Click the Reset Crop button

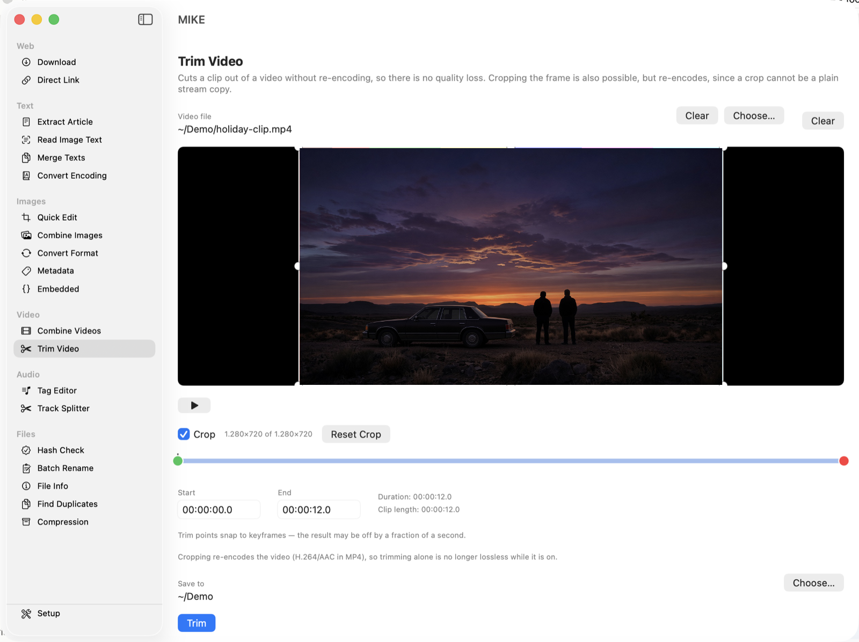coord(356,434)
